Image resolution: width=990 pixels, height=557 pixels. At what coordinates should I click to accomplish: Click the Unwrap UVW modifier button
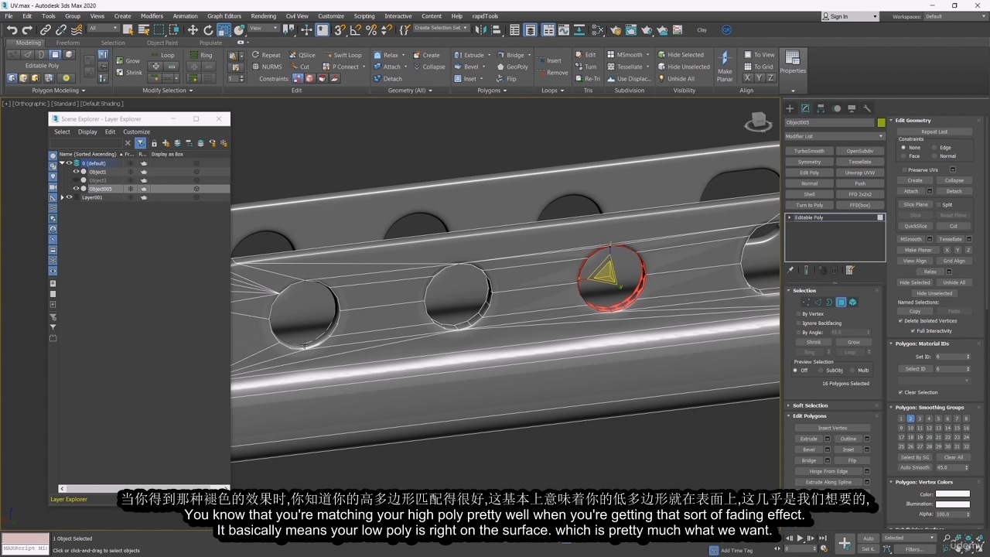860,173
